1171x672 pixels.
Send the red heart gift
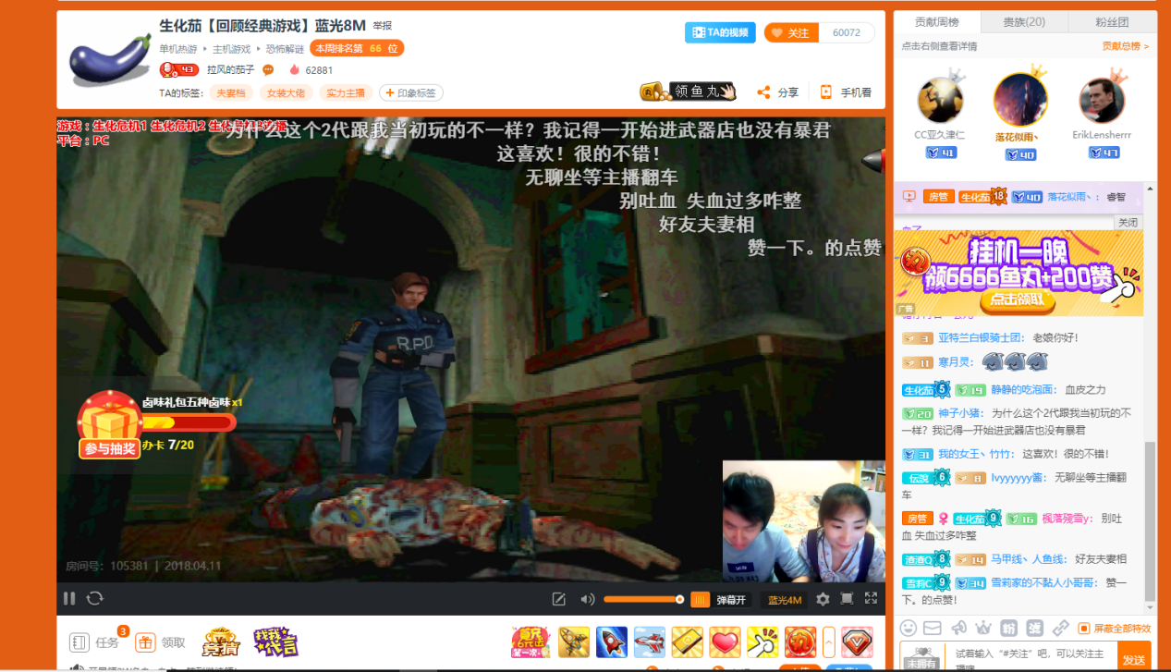(x=725, y=641)
